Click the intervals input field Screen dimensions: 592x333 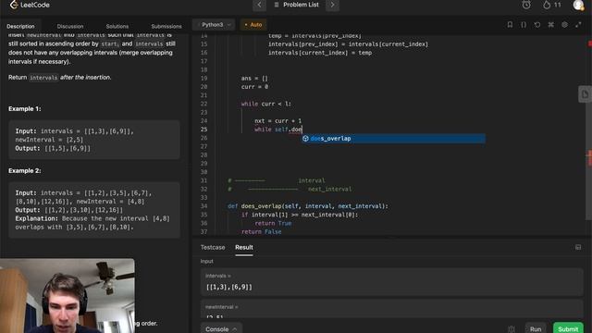click(391, 282)
